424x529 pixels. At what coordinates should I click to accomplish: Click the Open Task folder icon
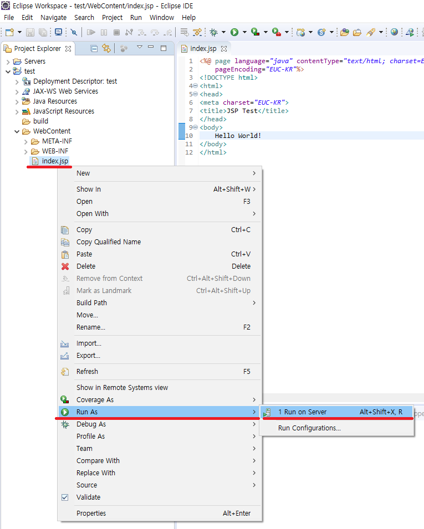[357, 32]
